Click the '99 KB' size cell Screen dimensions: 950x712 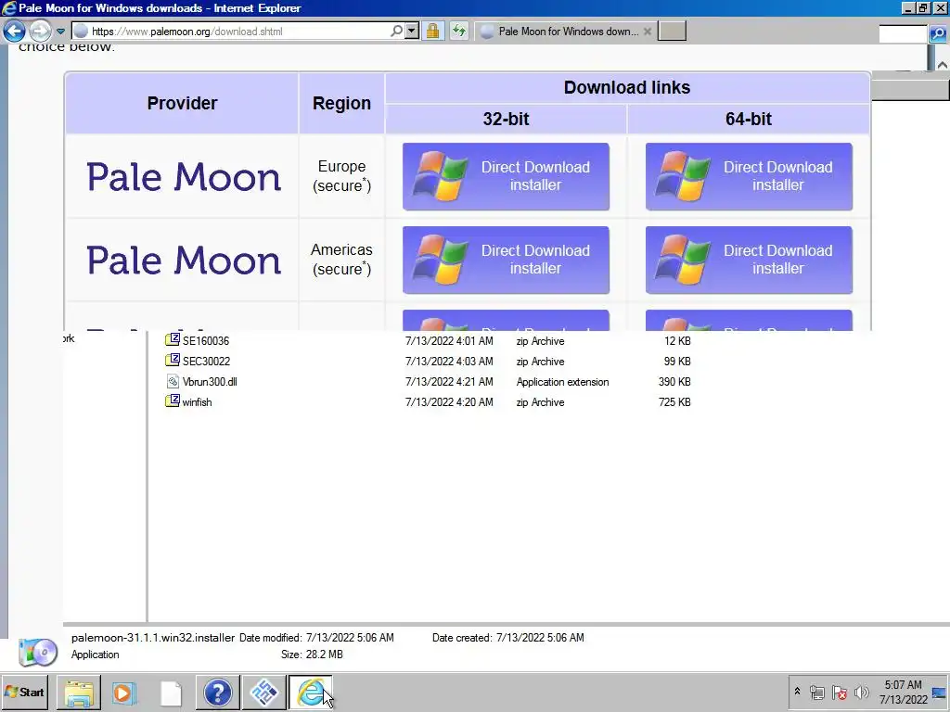[677, 362]
